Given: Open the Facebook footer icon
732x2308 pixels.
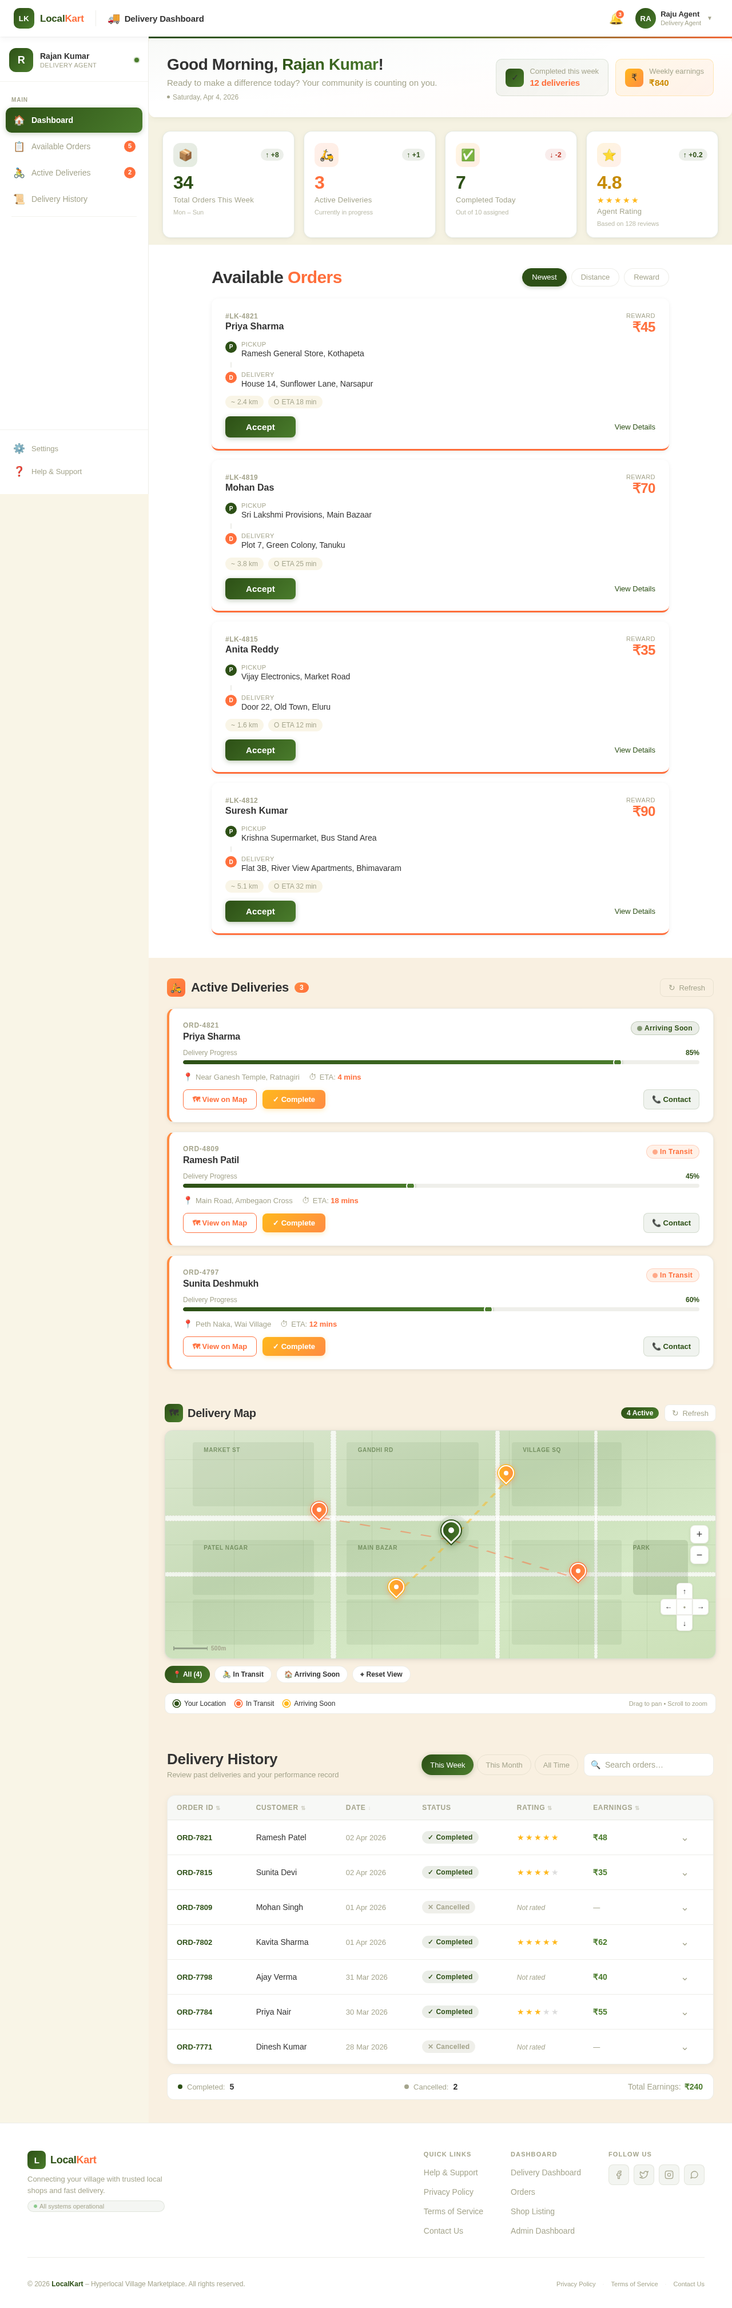Looking at the screenshot, I should [x=618, y=2175].
